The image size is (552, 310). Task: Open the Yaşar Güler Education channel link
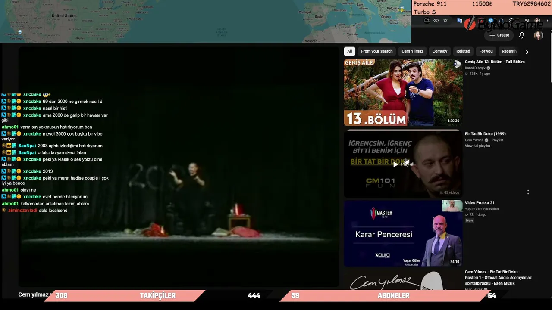(482, 209)
